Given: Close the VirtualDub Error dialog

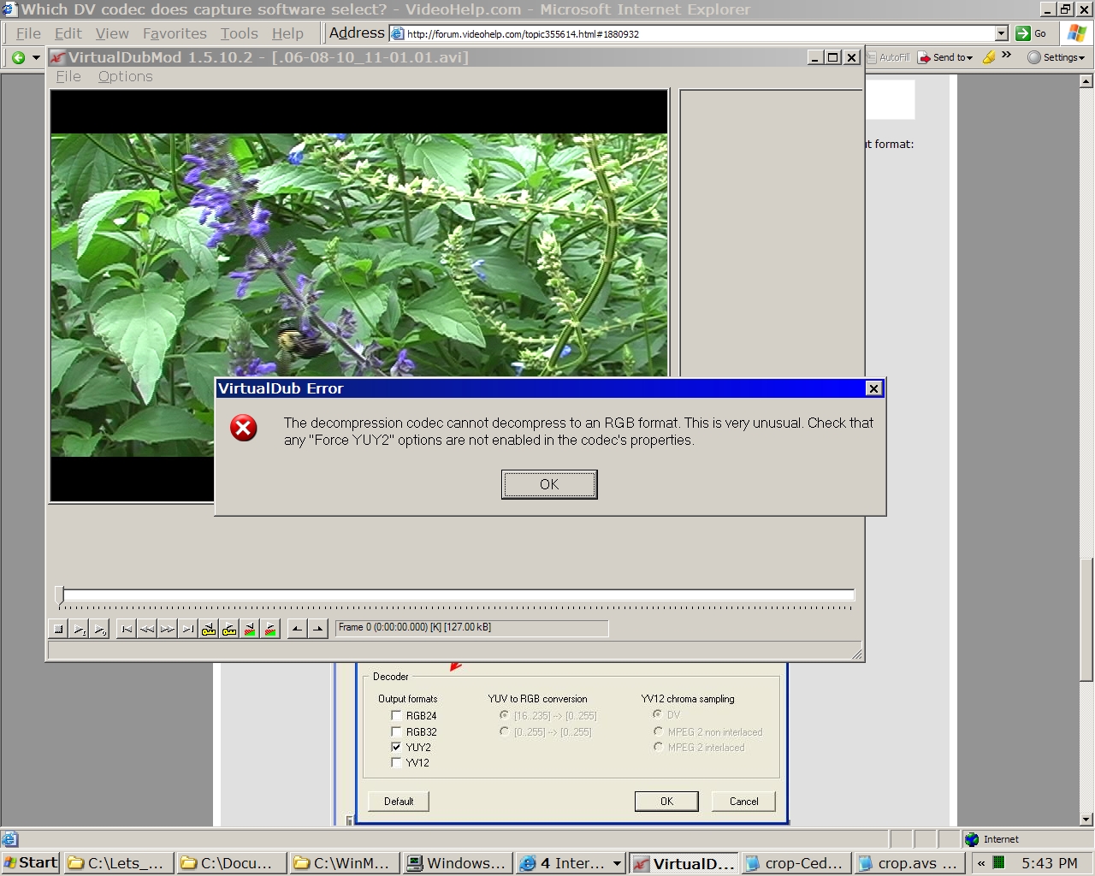Looking at the screenshot, I should coord(873,388).
